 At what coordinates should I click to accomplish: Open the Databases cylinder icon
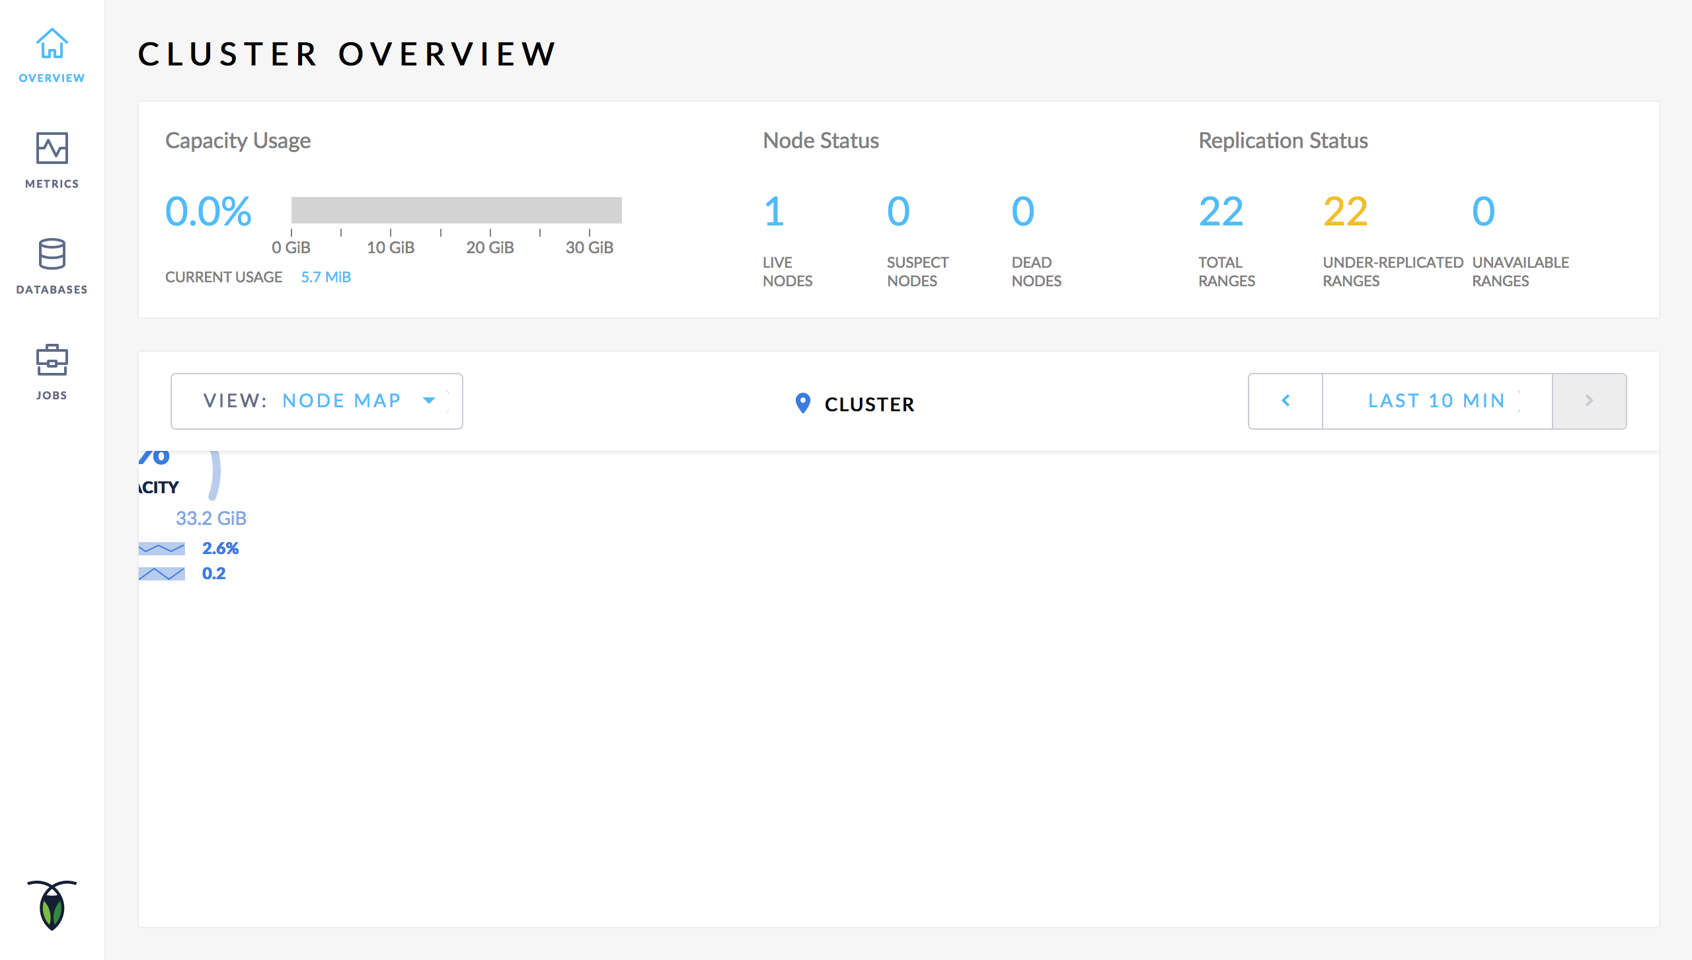pyautogui.click(x=52, y=254)
